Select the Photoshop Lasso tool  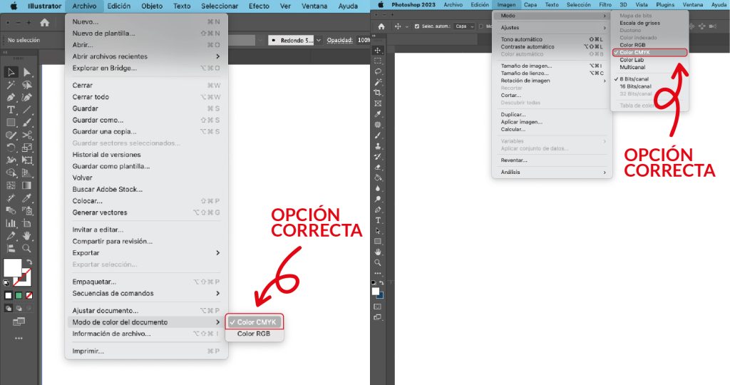click(x=378, y=72)
